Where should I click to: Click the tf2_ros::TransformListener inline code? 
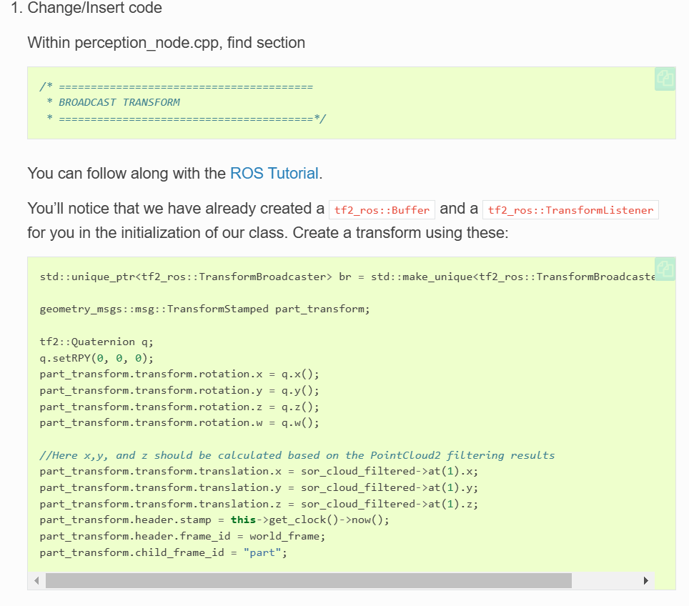click(x=570, y=210)
